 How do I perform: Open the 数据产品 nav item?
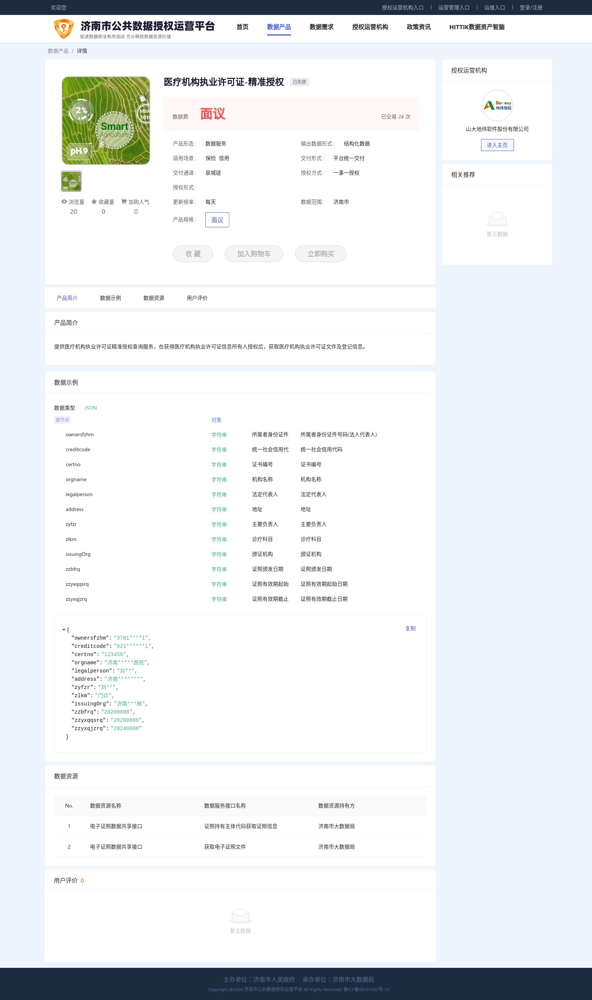point(279,27)
